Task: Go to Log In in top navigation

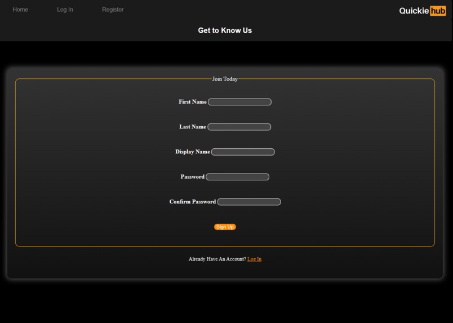Action: click(65, 10)
